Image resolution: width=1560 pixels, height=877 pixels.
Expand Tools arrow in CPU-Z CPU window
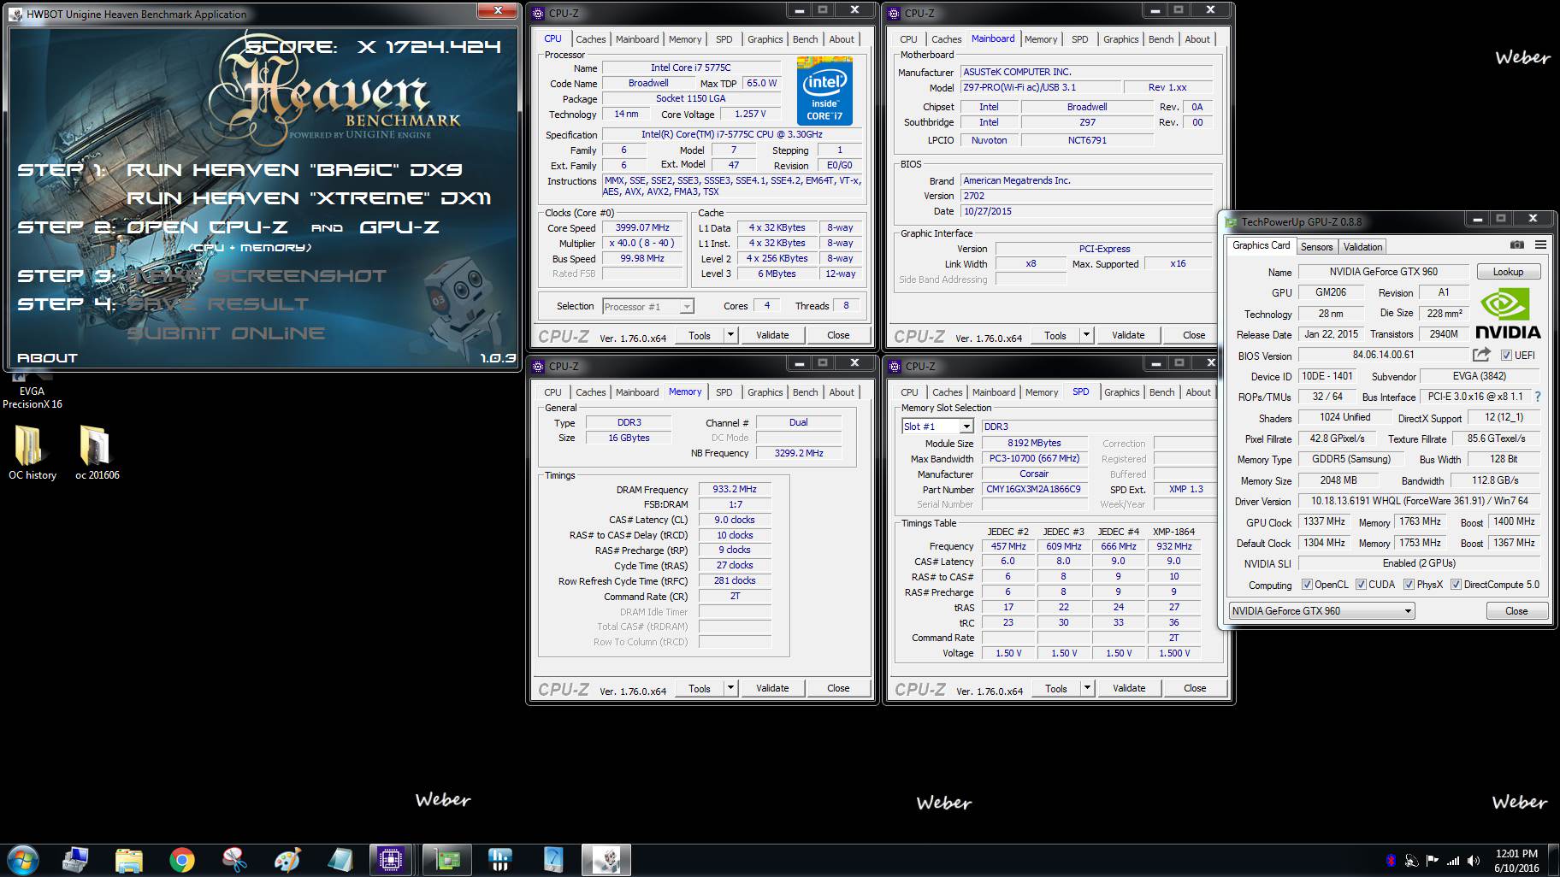pos(730,335)
